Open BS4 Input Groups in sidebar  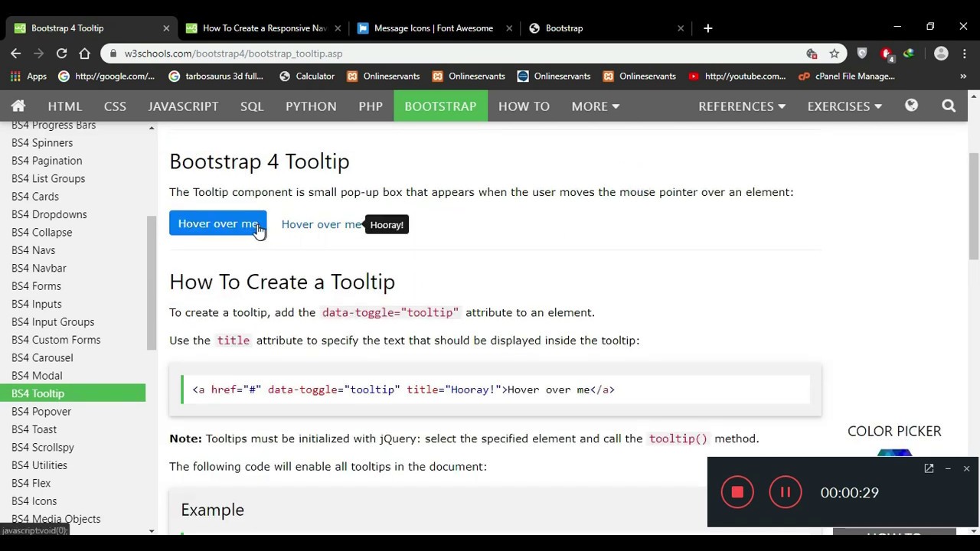click(53, 322)
